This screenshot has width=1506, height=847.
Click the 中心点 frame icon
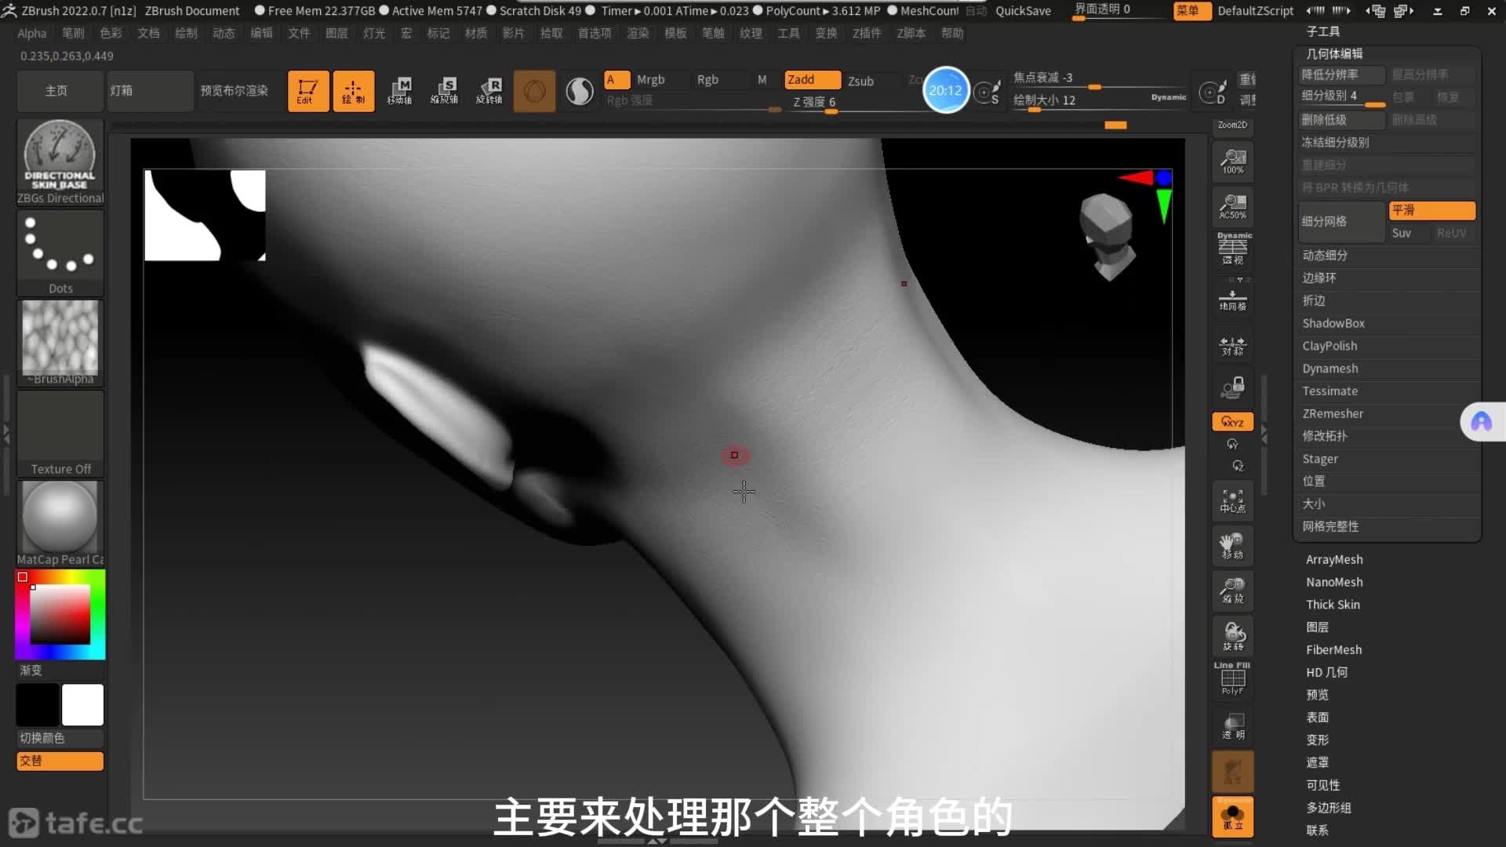[x=1232, y=501]
